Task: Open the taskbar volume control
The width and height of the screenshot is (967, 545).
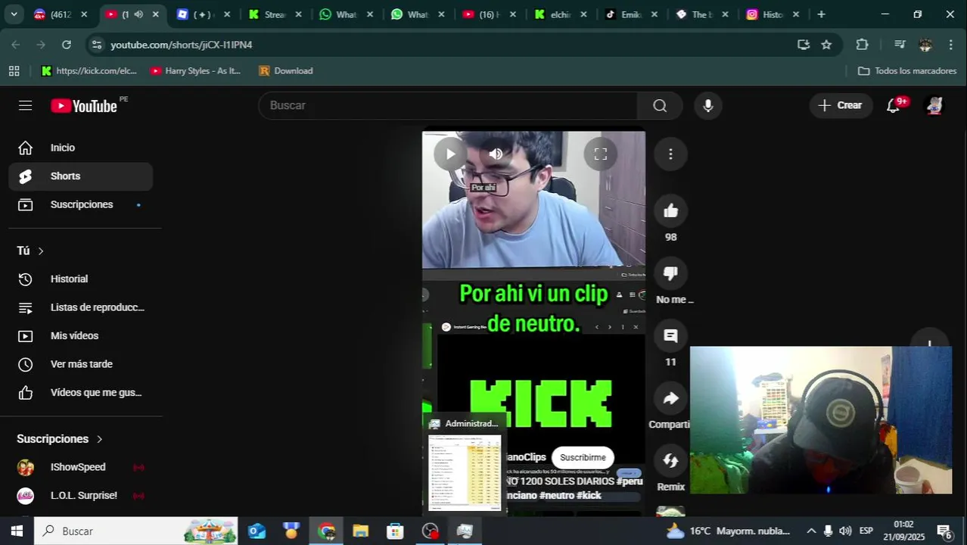Action: point(845,531)
